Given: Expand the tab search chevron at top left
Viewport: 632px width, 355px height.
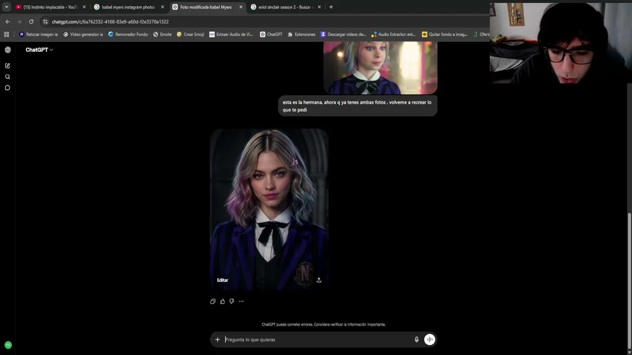Looking at the screenshot, I should coord(6,7).
